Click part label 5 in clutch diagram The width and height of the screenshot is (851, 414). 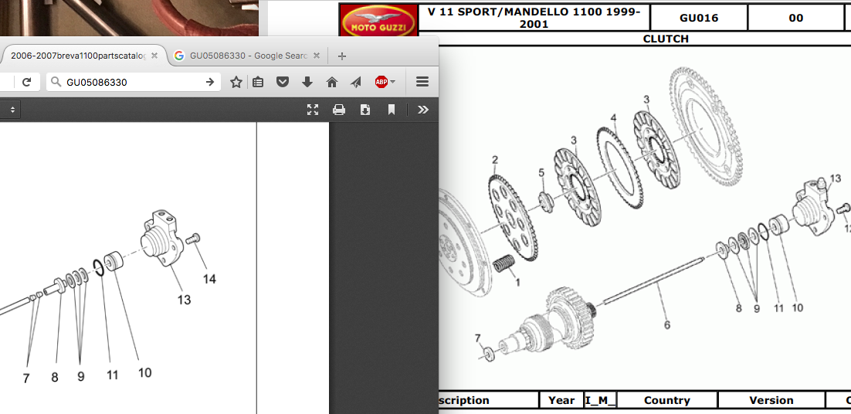(541, 172)
